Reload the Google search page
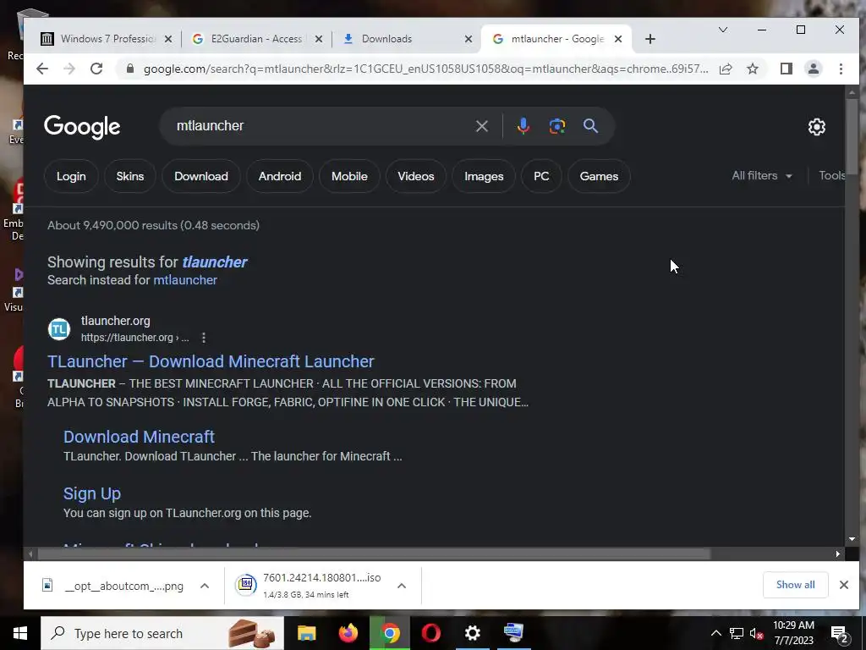Screen dimensions: 866x650 click(x=96, y=69)
